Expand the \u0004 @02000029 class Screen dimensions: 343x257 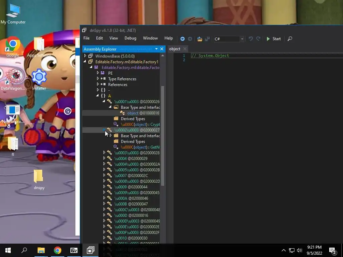(x=104, y=158)
